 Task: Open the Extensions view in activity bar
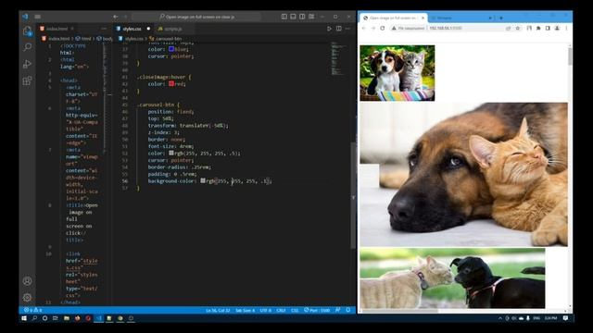27,80
